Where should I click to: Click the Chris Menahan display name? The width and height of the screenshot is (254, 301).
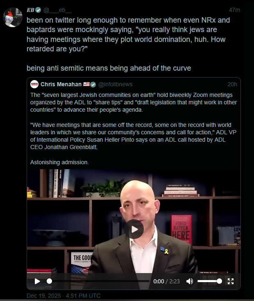click(x=61, y=84)
